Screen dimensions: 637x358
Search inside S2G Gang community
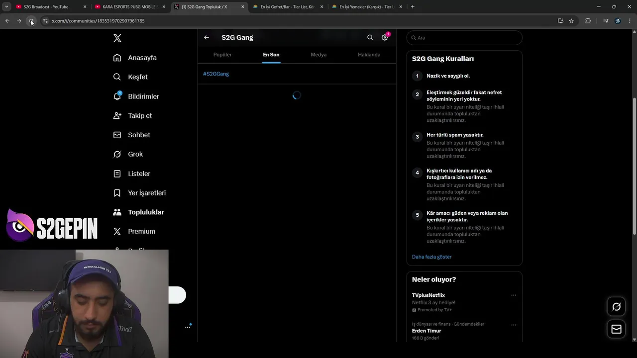point(370,37)
